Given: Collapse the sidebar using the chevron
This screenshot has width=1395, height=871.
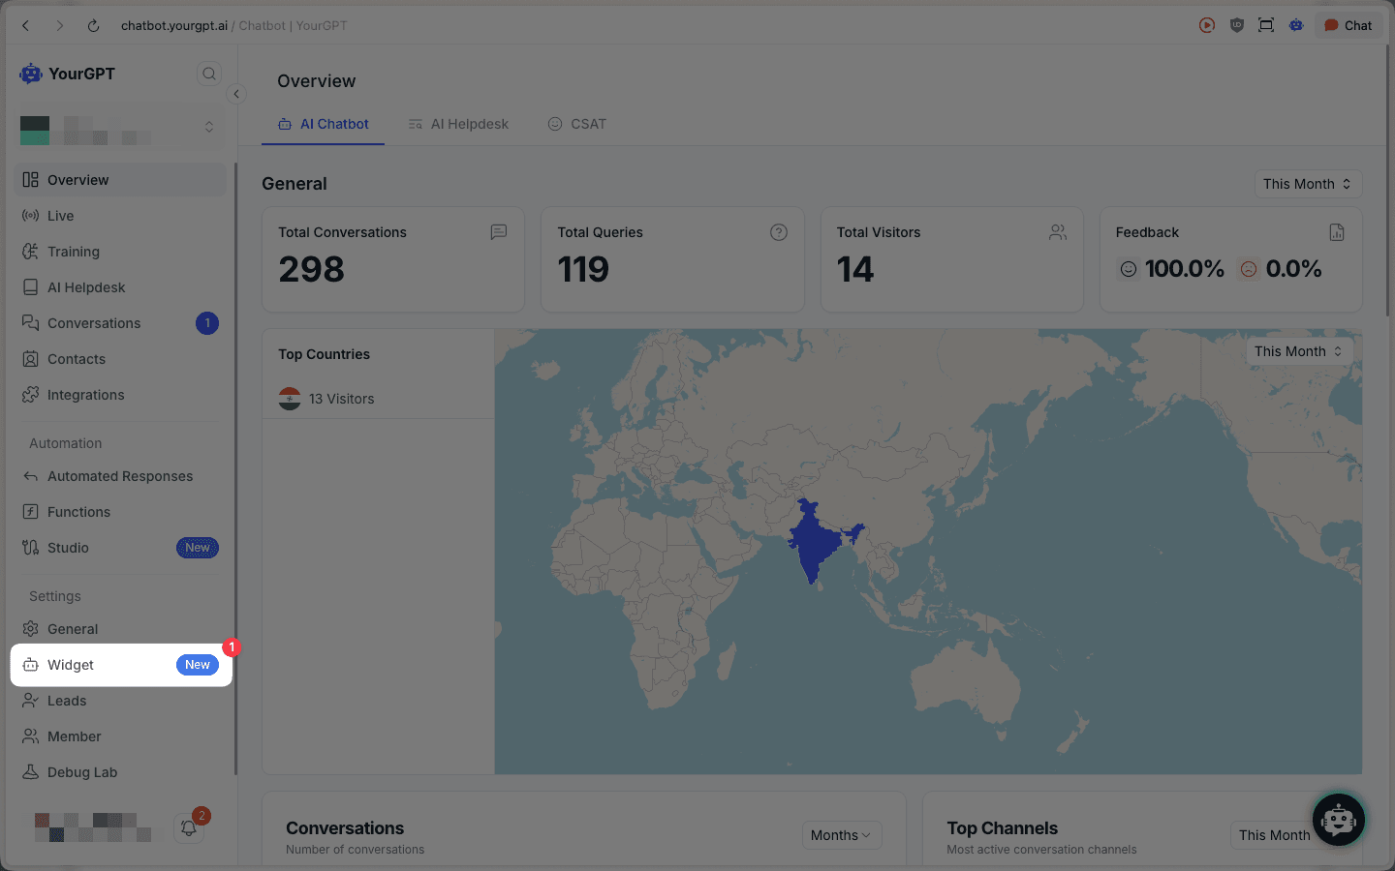Looking at the screenshot, I should coord(236,94).
